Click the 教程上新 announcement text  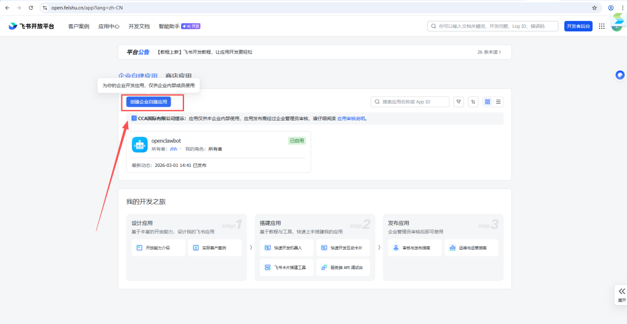click(x=205, y=52)
